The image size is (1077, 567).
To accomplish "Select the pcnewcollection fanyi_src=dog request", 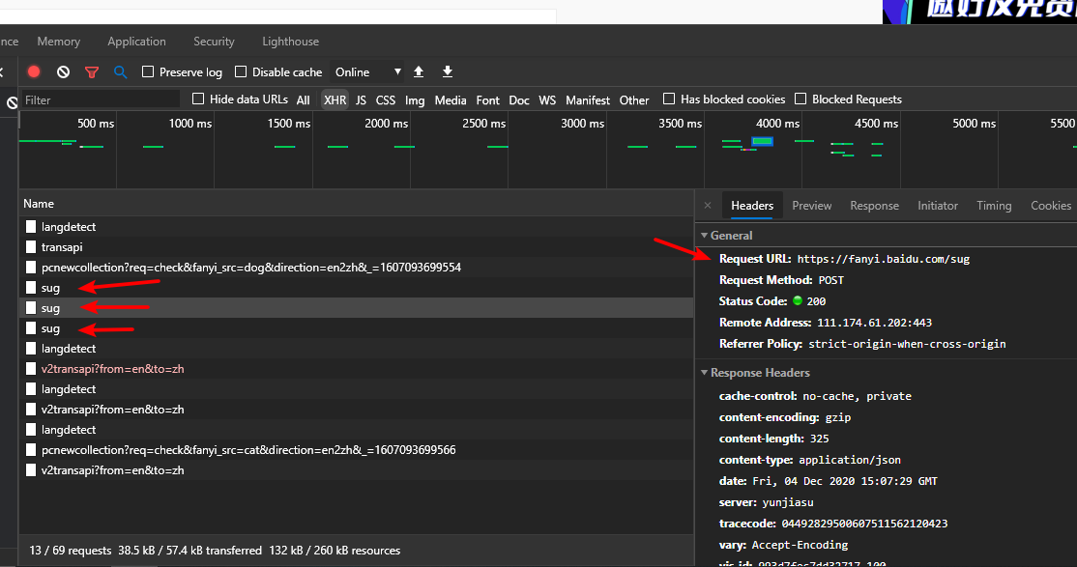I will click(356, 267).
